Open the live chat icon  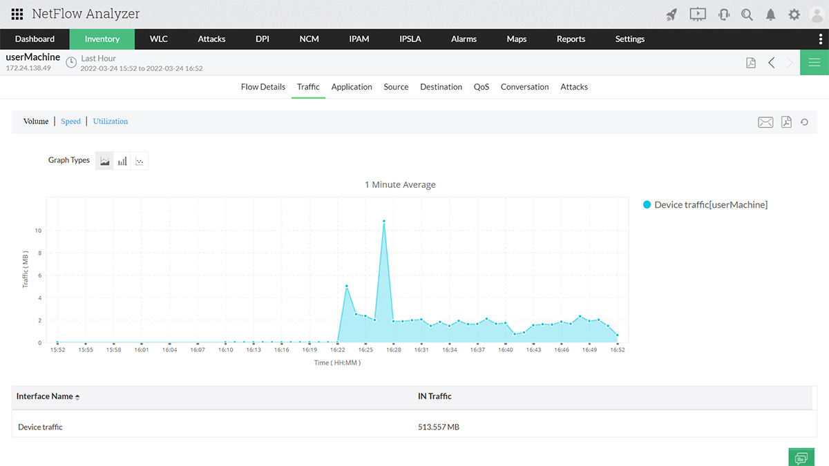(801, 457)
